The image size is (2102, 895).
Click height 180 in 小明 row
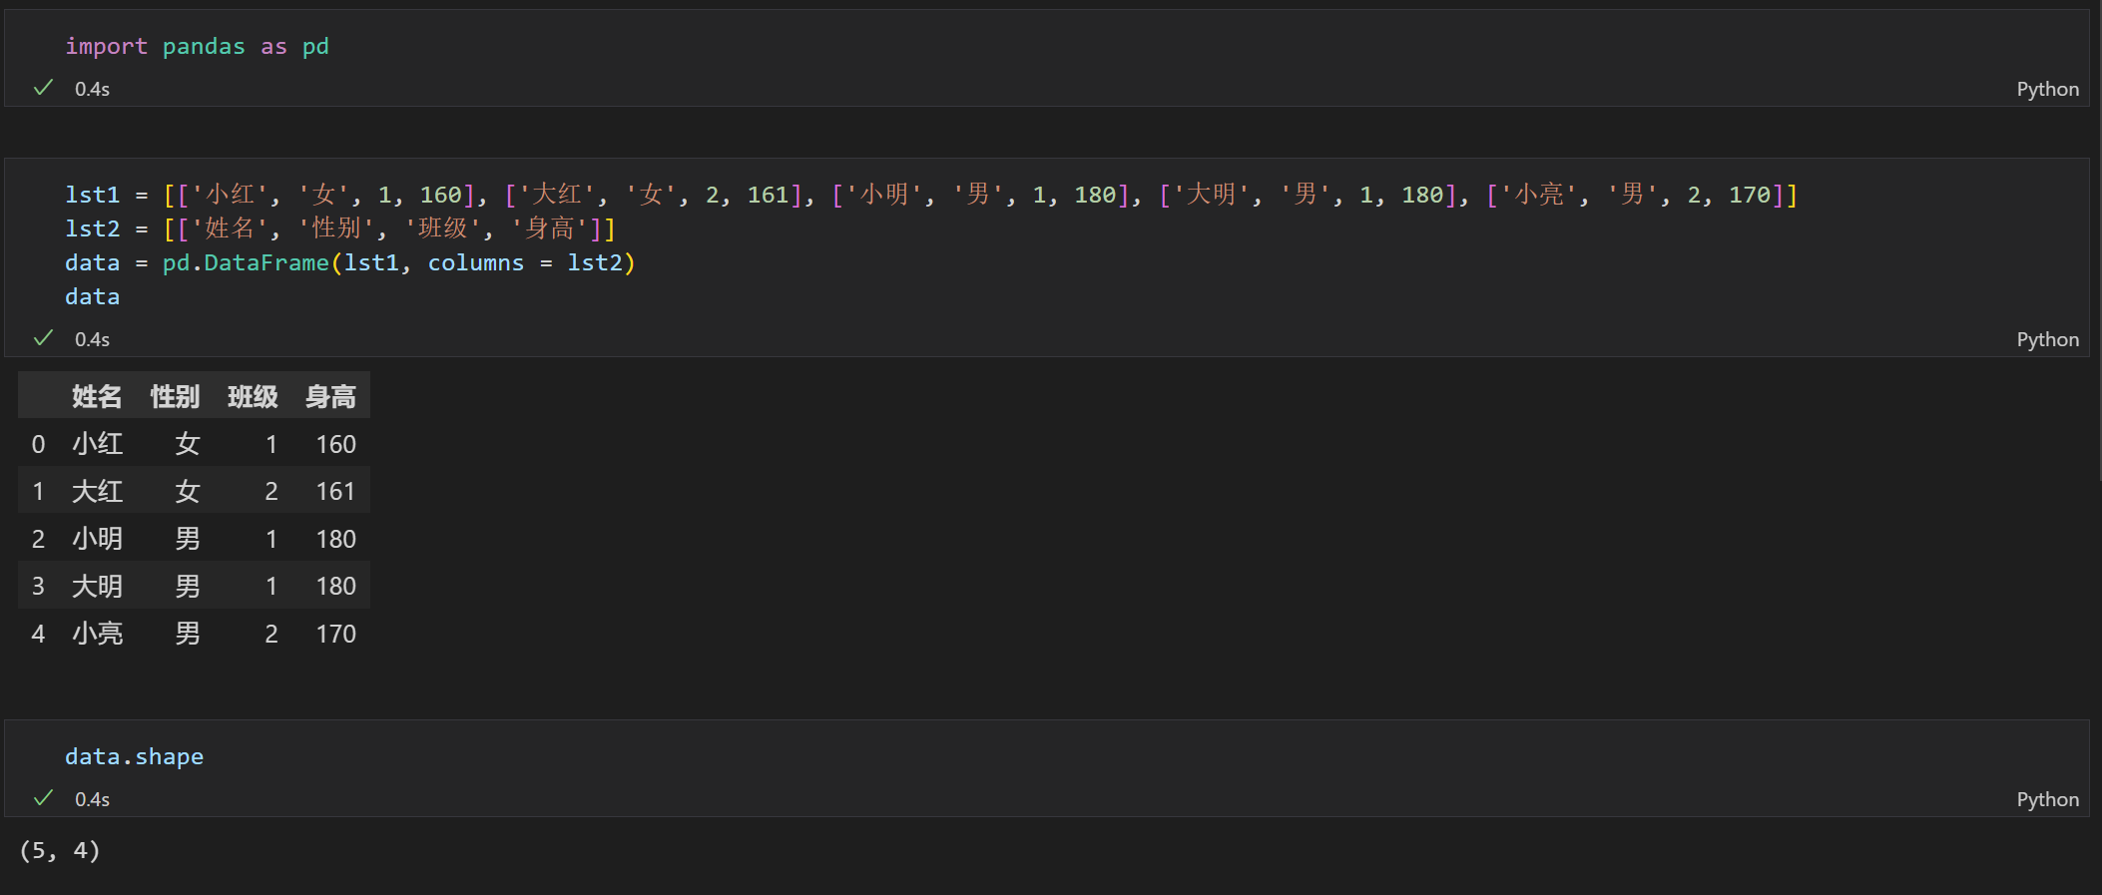point(335,539)
